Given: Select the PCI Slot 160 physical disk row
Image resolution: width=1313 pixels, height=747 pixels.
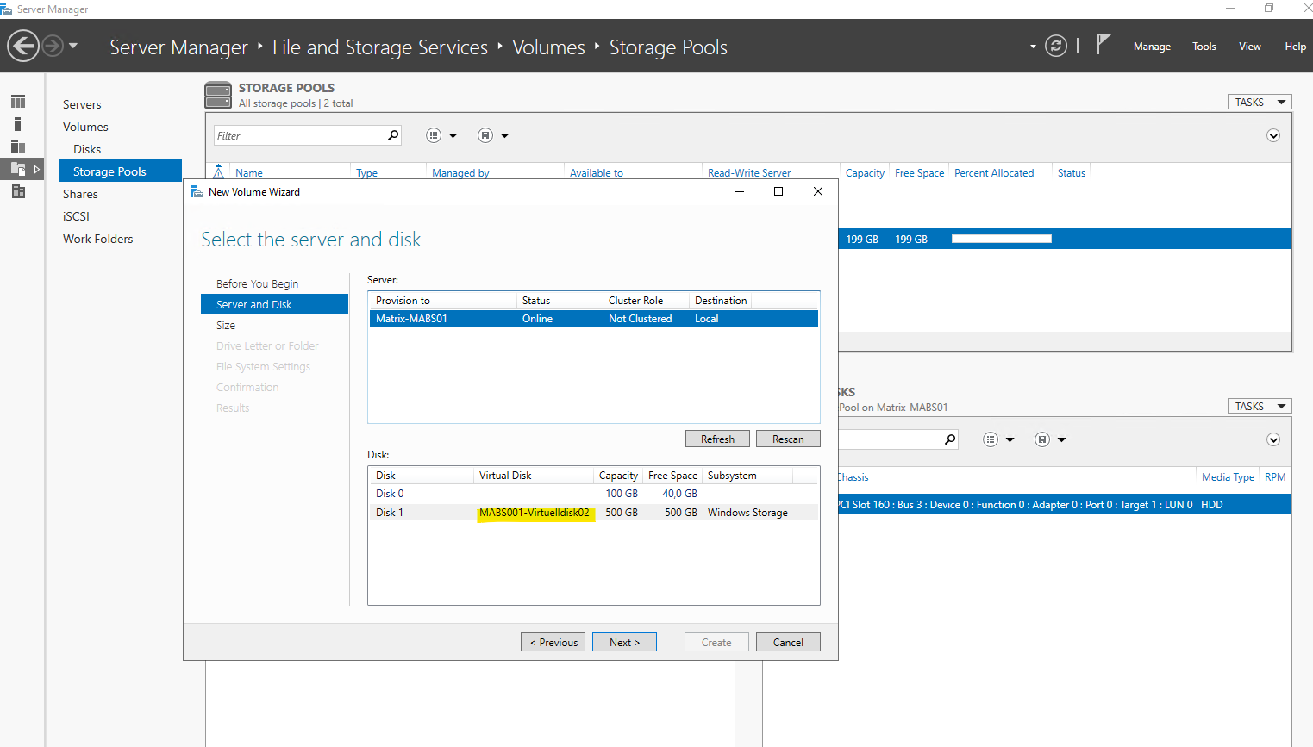Looking at the screenshot, I should tap(1065, 505).
